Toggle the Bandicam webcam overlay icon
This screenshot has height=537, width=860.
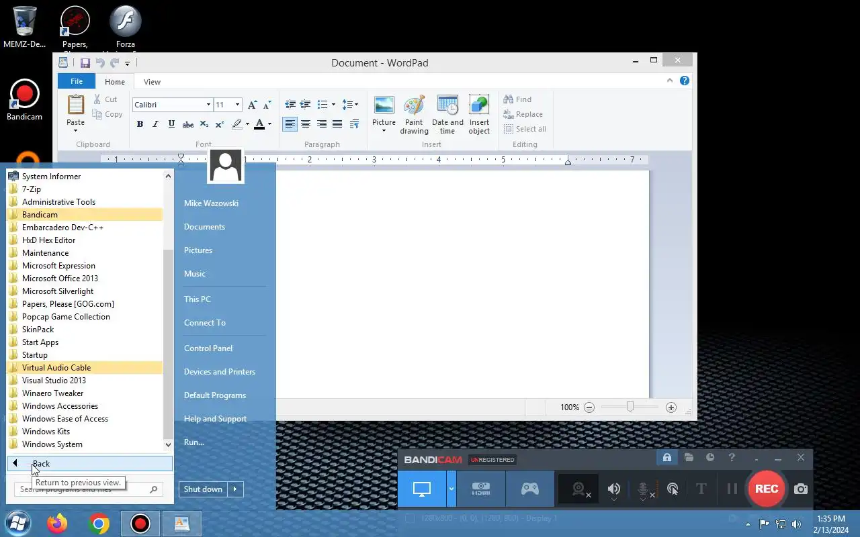point(579,489)
